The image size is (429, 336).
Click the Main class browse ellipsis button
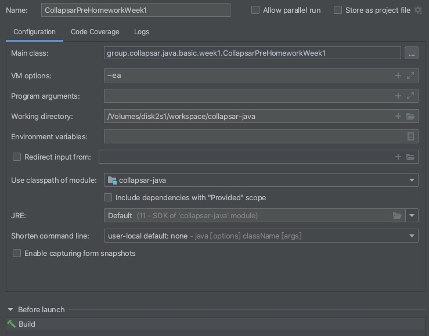pos(411,53)
